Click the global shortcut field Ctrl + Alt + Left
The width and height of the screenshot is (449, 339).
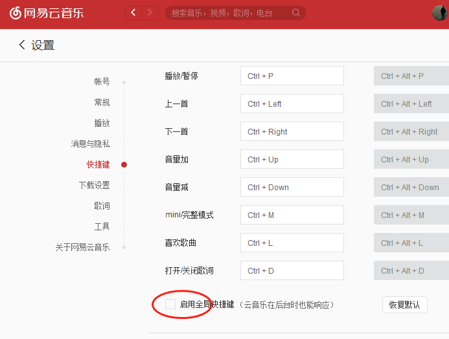coord(411,104)
